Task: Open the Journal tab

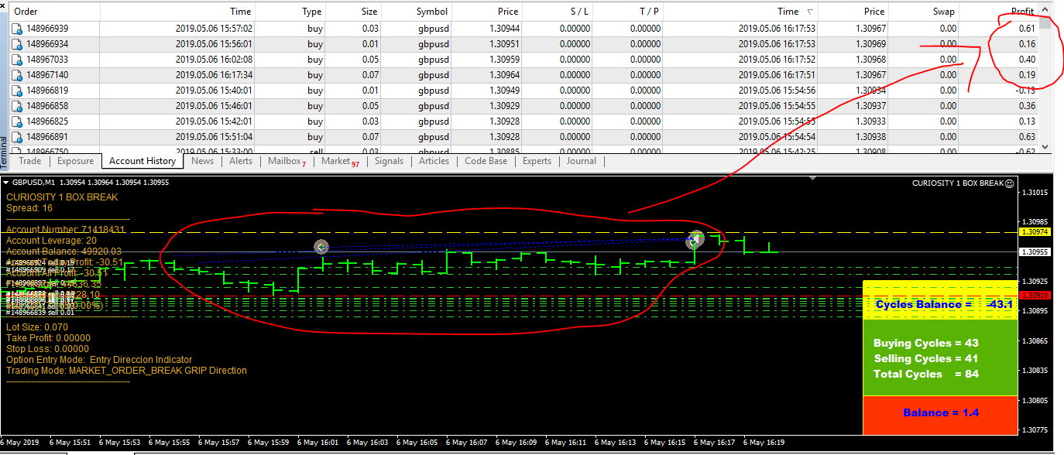Action: (x=581, y=161)
